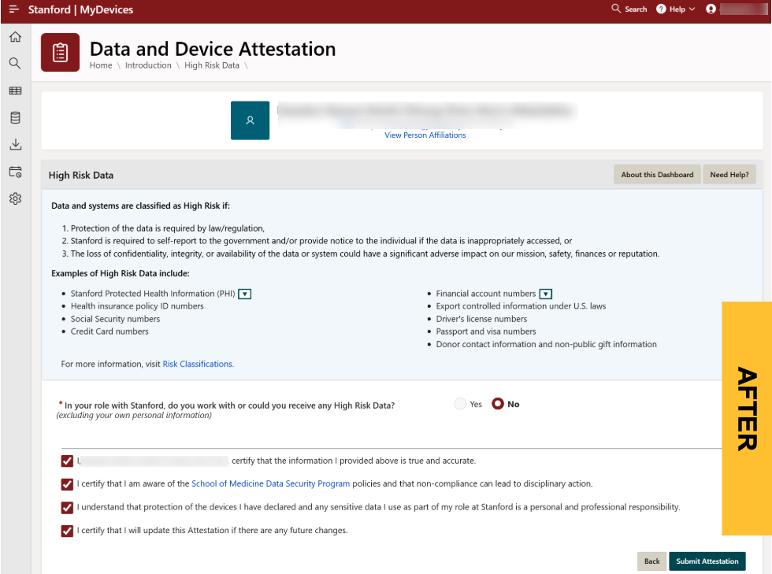The image size is (772, 574).
Task: Open the sidebar download icon
Action: (x=15, y=144)
